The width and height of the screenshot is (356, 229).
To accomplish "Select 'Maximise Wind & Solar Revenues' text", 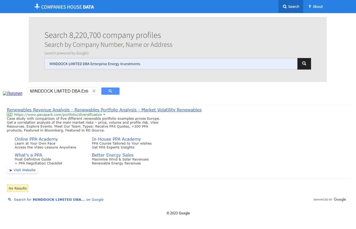I will pos(120,159).
